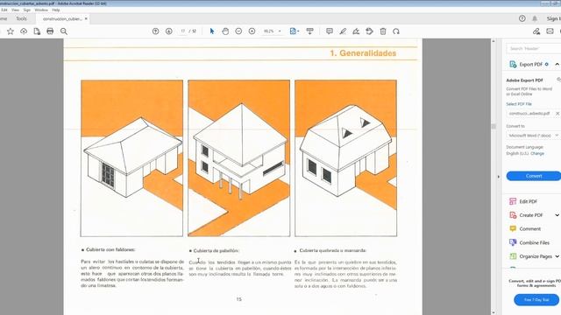This screenshot has height=315, width=561.
Task: Click the document scrollbar down arrow
Action: pos(494,312)
